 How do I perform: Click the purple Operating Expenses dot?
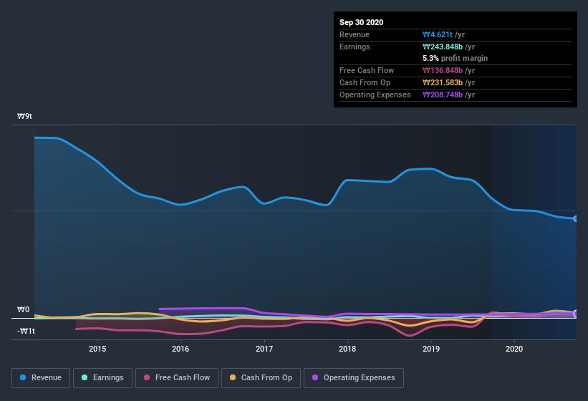coord(315,377)
